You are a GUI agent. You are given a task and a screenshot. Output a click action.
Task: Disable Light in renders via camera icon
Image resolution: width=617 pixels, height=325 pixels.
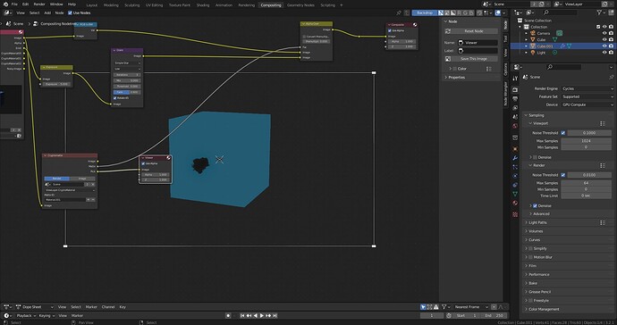[x=611, y=53]
